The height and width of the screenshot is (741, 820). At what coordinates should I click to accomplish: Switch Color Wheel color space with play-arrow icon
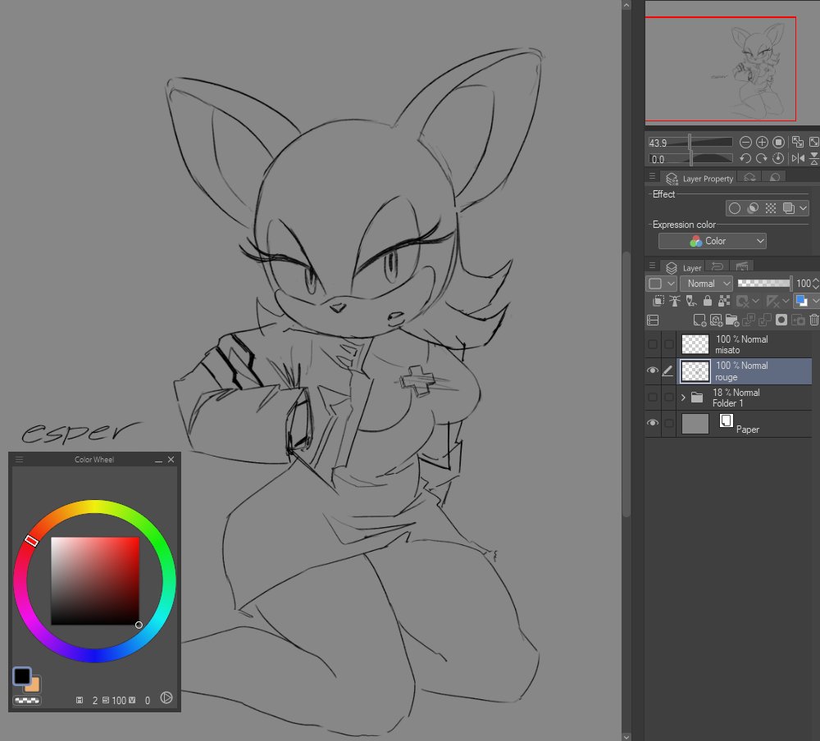166,698
